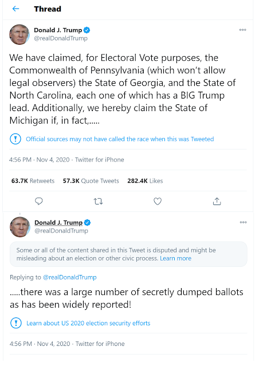View the 282.4K Likes list
The width and height of the screenshot is (267, 366).
(145, 181)
